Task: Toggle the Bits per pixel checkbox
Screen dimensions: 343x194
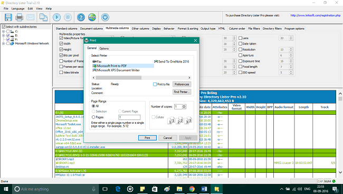Action: (61, 56)
